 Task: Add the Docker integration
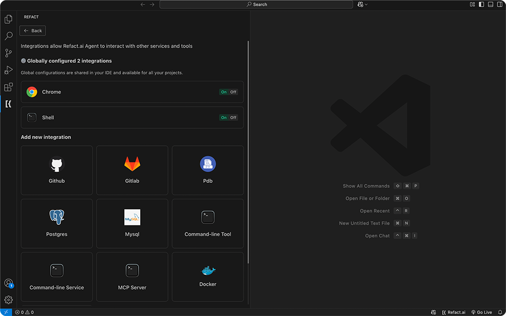coord(207,276)
